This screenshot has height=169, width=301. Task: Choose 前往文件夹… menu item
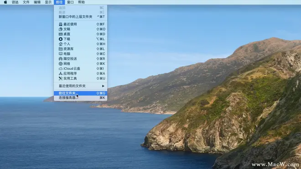tap(80, 93)
